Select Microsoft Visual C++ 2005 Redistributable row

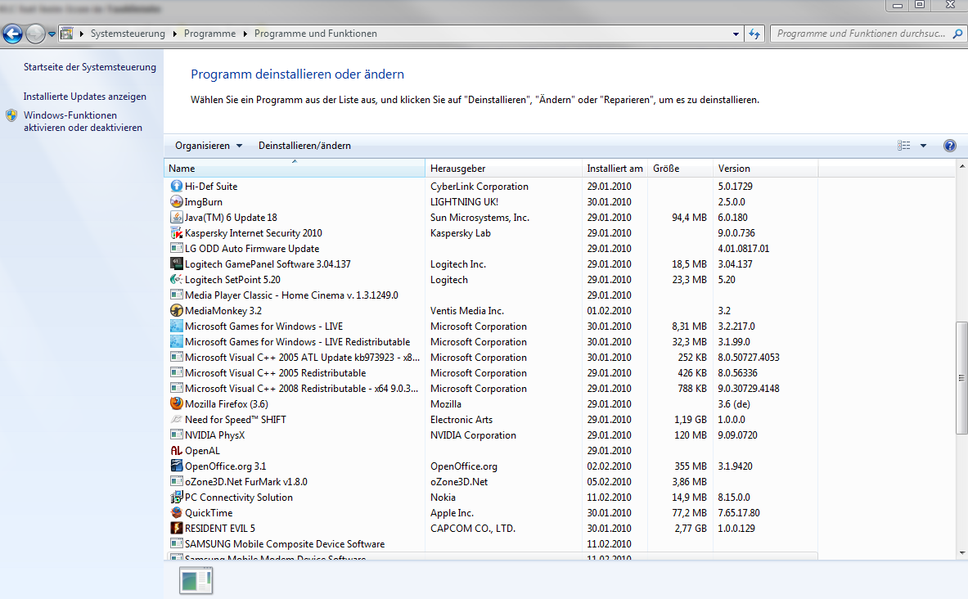pos(491,373)
